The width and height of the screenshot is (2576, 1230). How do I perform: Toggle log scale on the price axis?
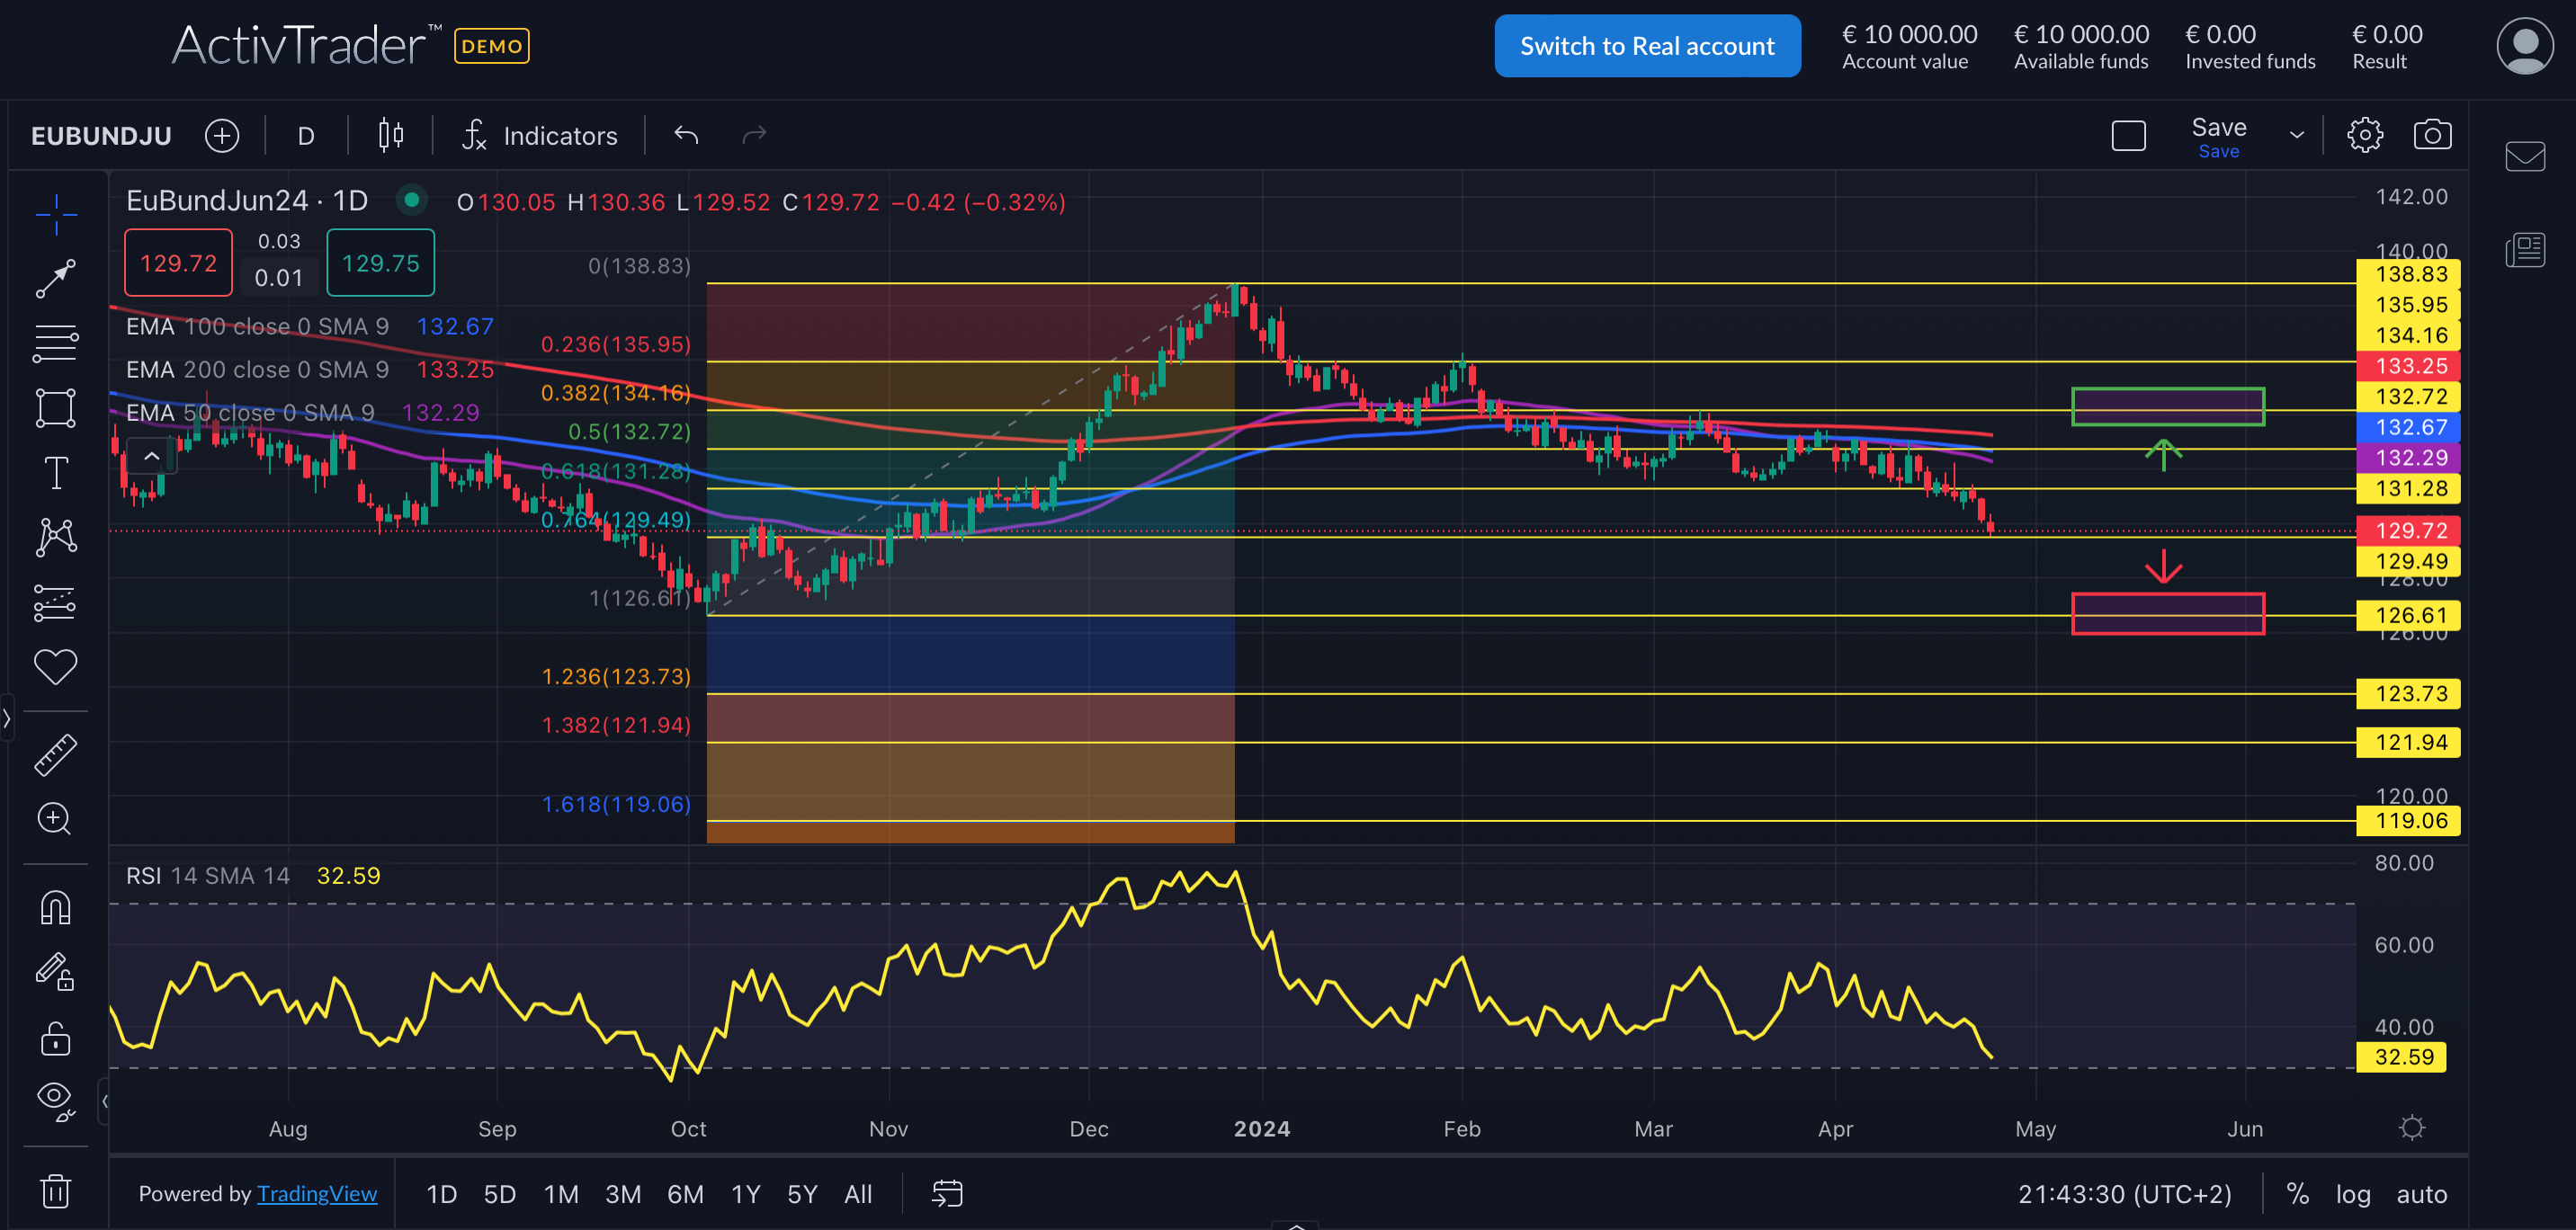pyautogui.click(x=2353, y=1193)
